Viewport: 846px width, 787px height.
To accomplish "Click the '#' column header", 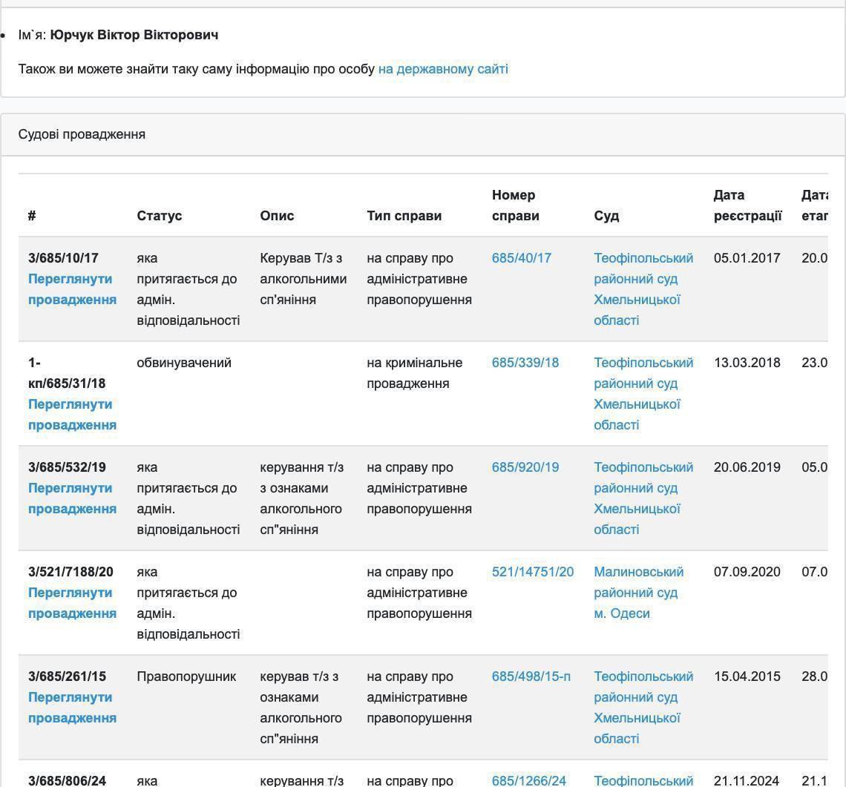I will pos(32,216).
